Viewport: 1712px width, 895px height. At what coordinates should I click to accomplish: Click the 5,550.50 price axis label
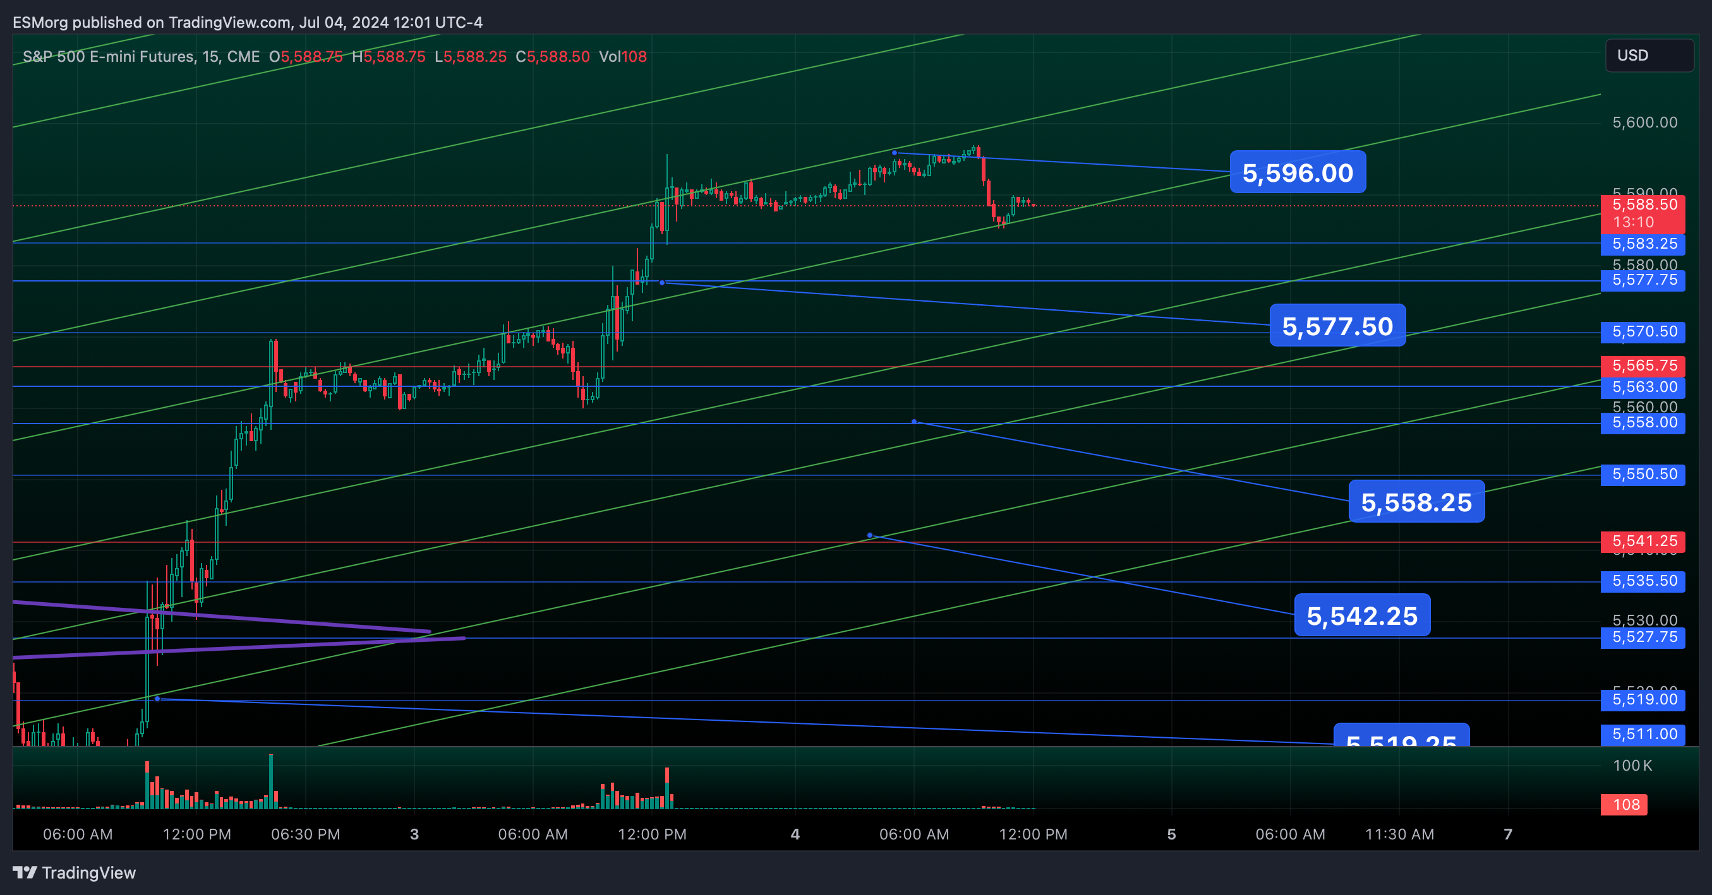tap(1643, 474)
